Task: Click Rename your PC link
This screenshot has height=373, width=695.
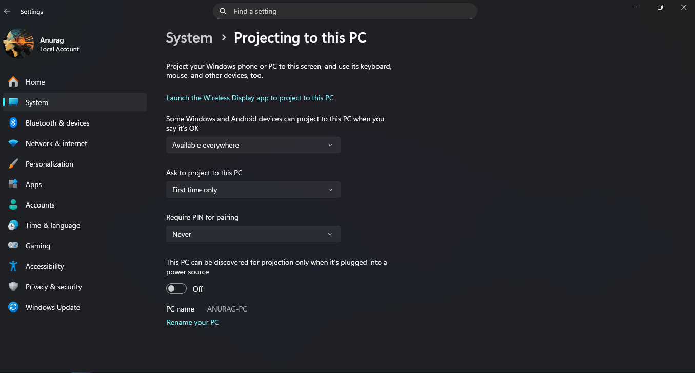Action: point(192,322)
